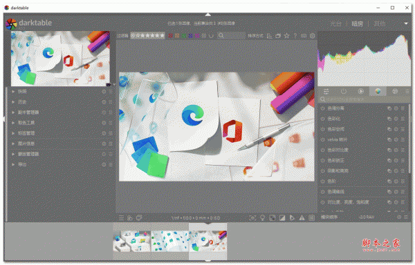Show the color modules group tab
This screenshot has width=415, height=265.
coord(378,92)
